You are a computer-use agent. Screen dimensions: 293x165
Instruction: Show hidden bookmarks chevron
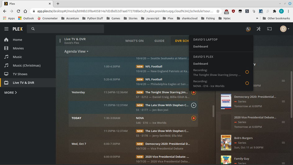257,18
